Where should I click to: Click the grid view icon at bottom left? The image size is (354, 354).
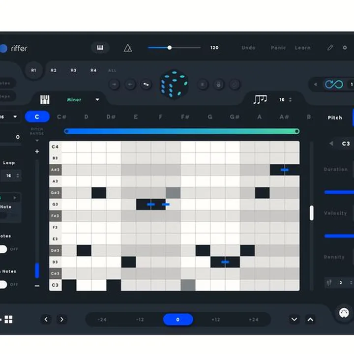coord(8,319)
